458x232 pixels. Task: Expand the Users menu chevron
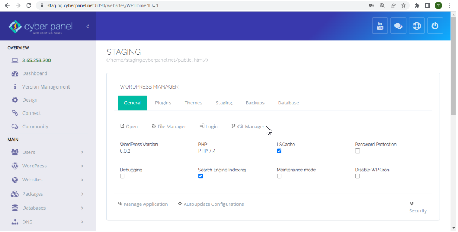tap(82, 152)
